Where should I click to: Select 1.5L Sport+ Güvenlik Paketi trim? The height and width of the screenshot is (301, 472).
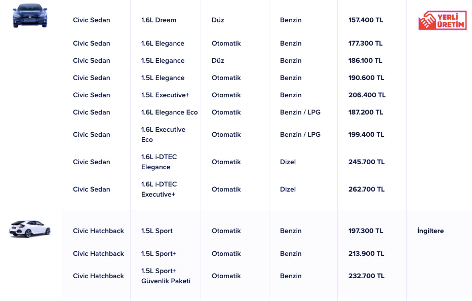click(x=166, y=276)
